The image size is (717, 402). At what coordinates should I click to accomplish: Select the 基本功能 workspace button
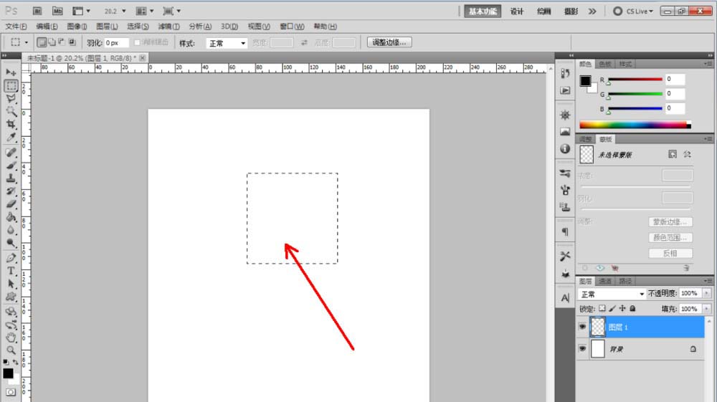[483, 11]
